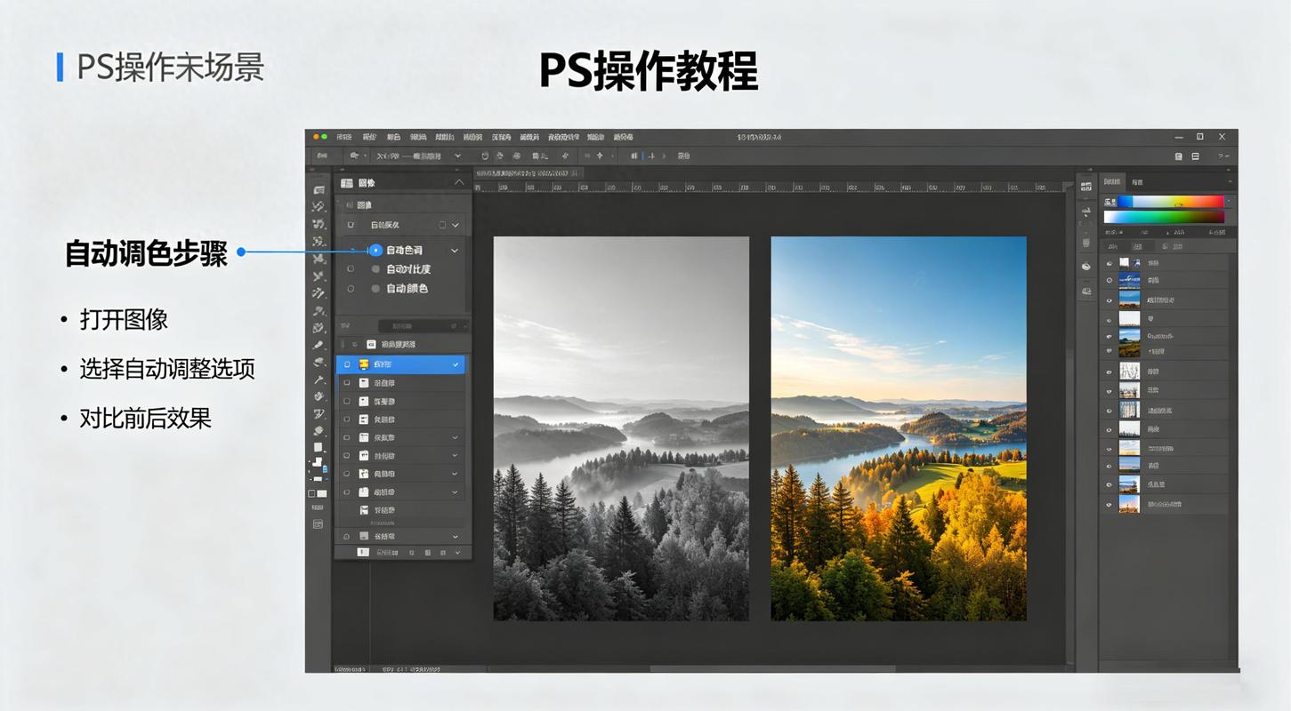The height and width of the screenshot is (711, 1291).
Task: Click the bottom-most icon in left toolbar
Action: click(x=318, y=524)
